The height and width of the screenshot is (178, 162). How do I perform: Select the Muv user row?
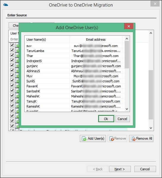pos(74,76)
